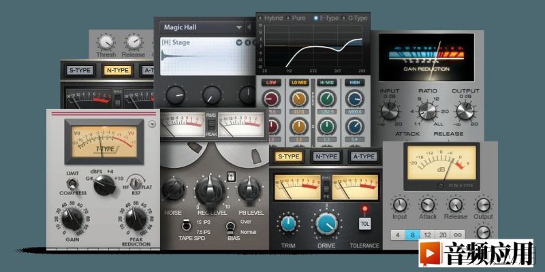Click the round arrow icon on T-Type panel

point(152,124)
